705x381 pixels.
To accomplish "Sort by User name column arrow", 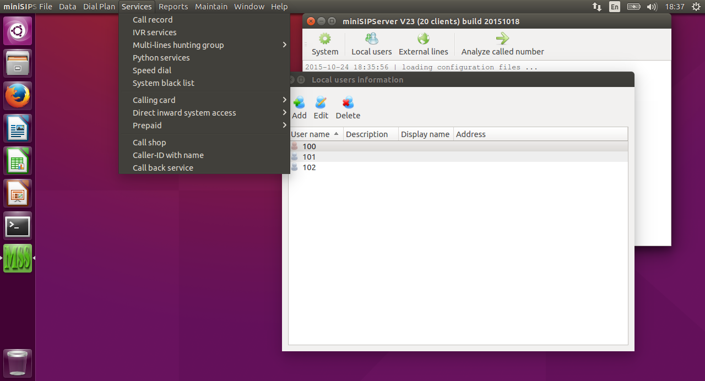I will 337,134.
